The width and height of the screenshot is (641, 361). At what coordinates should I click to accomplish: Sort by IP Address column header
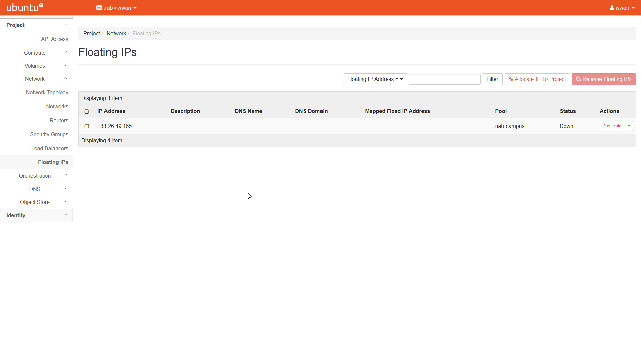[x=111, y=111]
